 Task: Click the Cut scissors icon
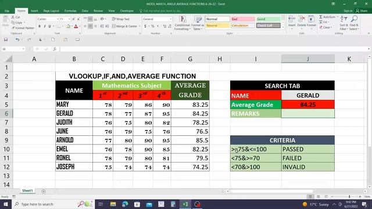[x=13, y=17]
